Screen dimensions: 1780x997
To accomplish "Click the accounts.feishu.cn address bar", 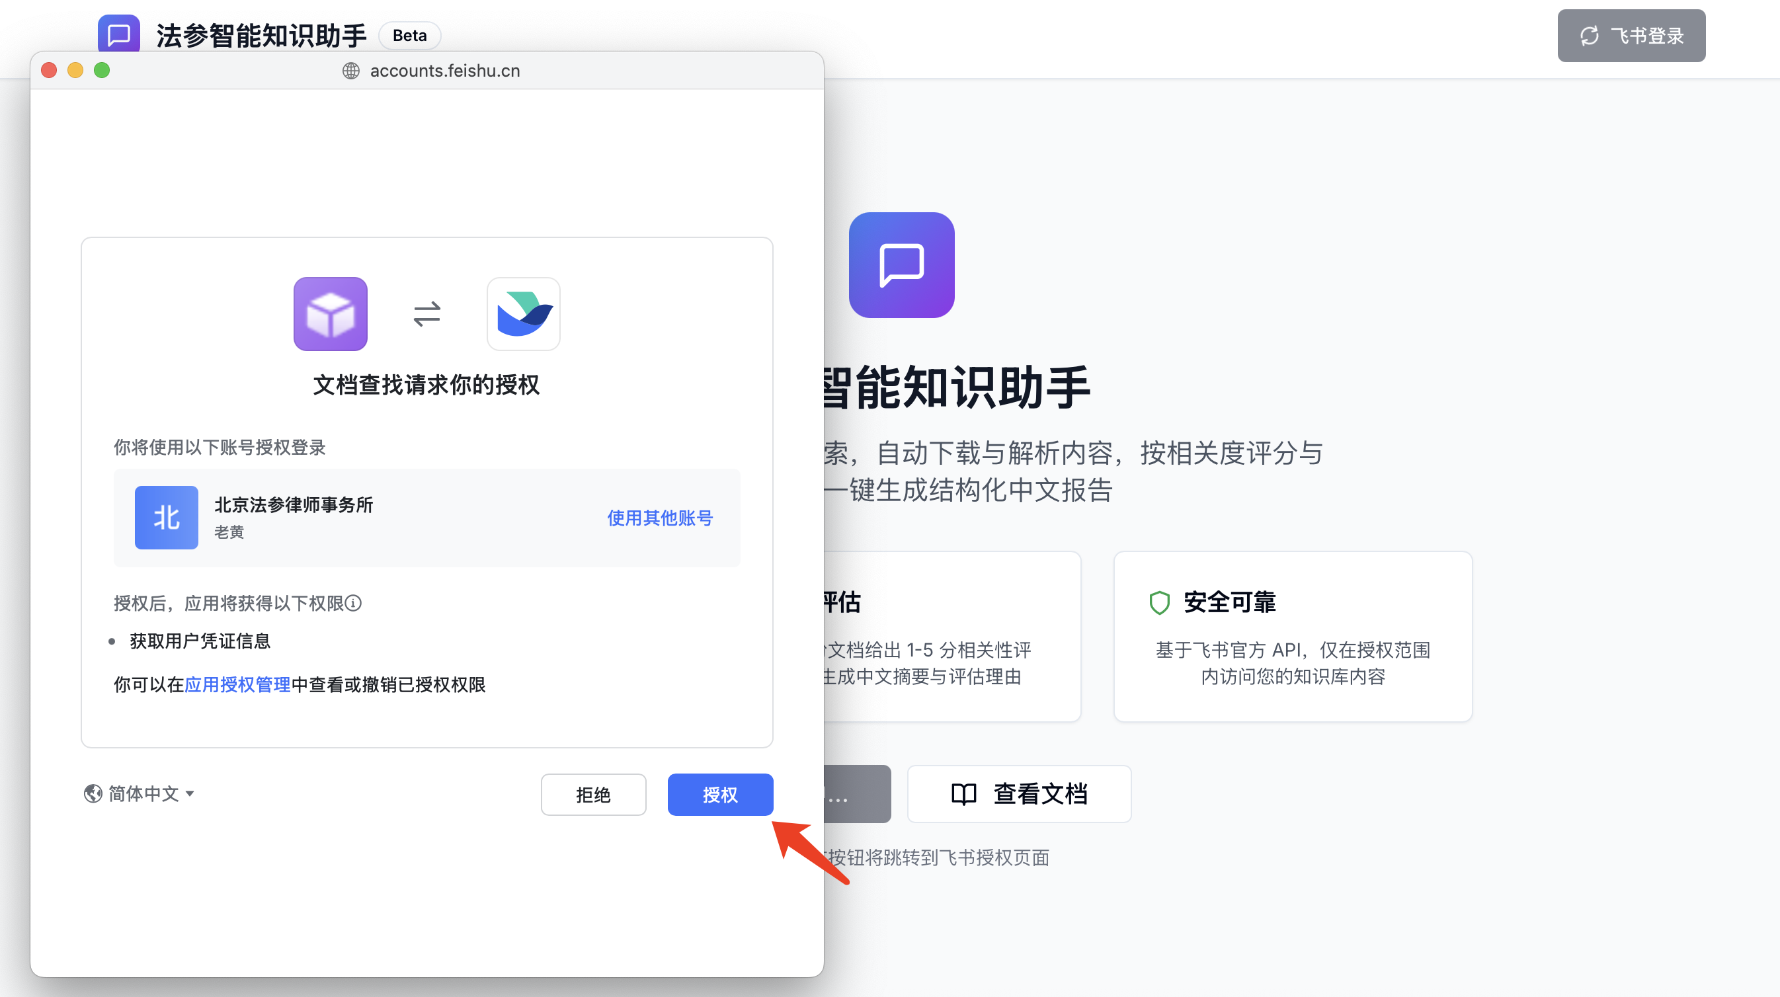I will [444, 71].
